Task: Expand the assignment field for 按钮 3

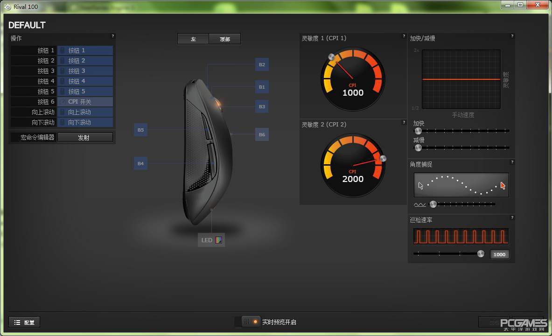Action: pos(85,71)
